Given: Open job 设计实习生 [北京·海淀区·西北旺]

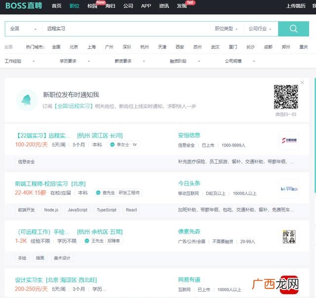Looking at the screenshot, I should point(56,280).
